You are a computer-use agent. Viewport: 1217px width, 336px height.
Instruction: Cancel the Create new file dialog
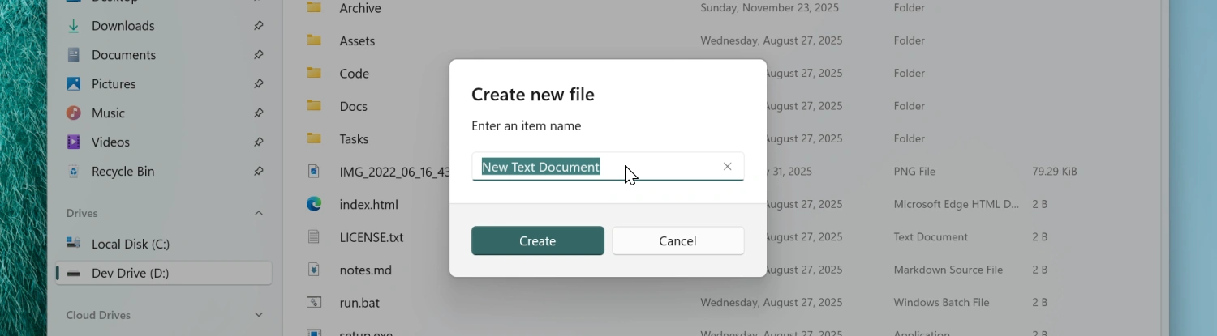pyautogui.click(x=677, y=241)
